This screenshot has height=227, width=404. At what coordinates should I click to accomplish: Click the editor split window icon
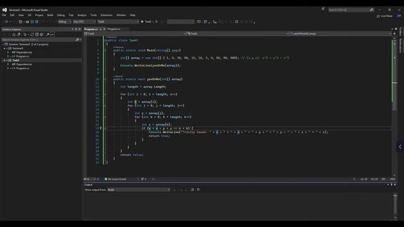point(395,33)
